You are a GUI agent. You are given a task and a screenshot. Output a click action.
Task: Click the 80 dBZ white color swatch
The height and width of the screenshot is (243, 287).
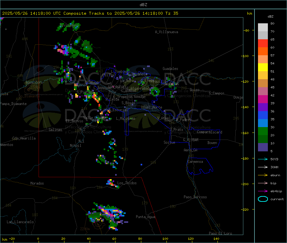(x=263, y=27)
